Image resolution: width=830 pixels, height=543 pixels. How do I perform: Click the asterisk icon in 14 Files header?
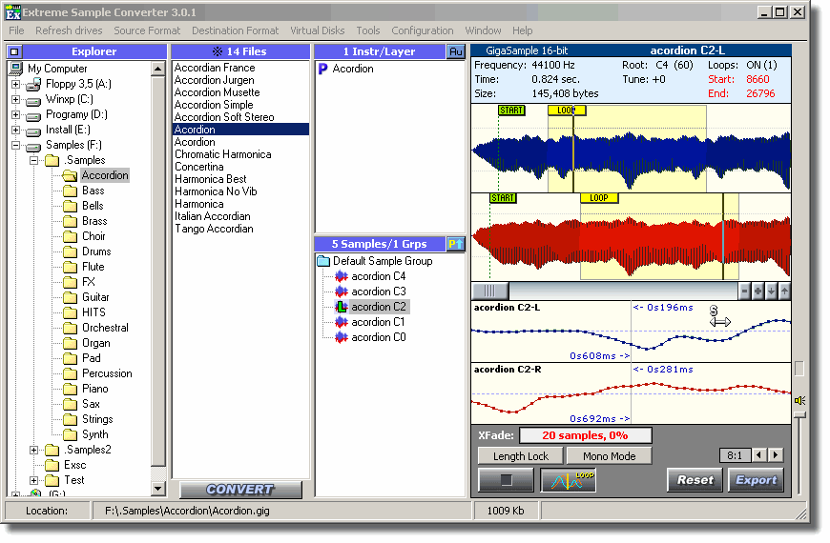click(x=218, y=51)
